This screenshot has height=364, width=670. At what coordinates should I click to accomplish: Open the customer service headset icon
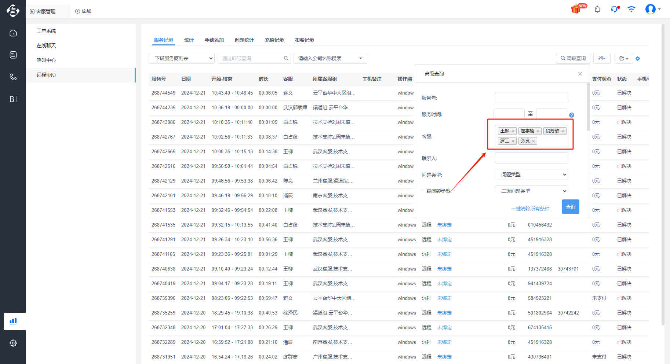pyautogui.click(x=615, y=9)
